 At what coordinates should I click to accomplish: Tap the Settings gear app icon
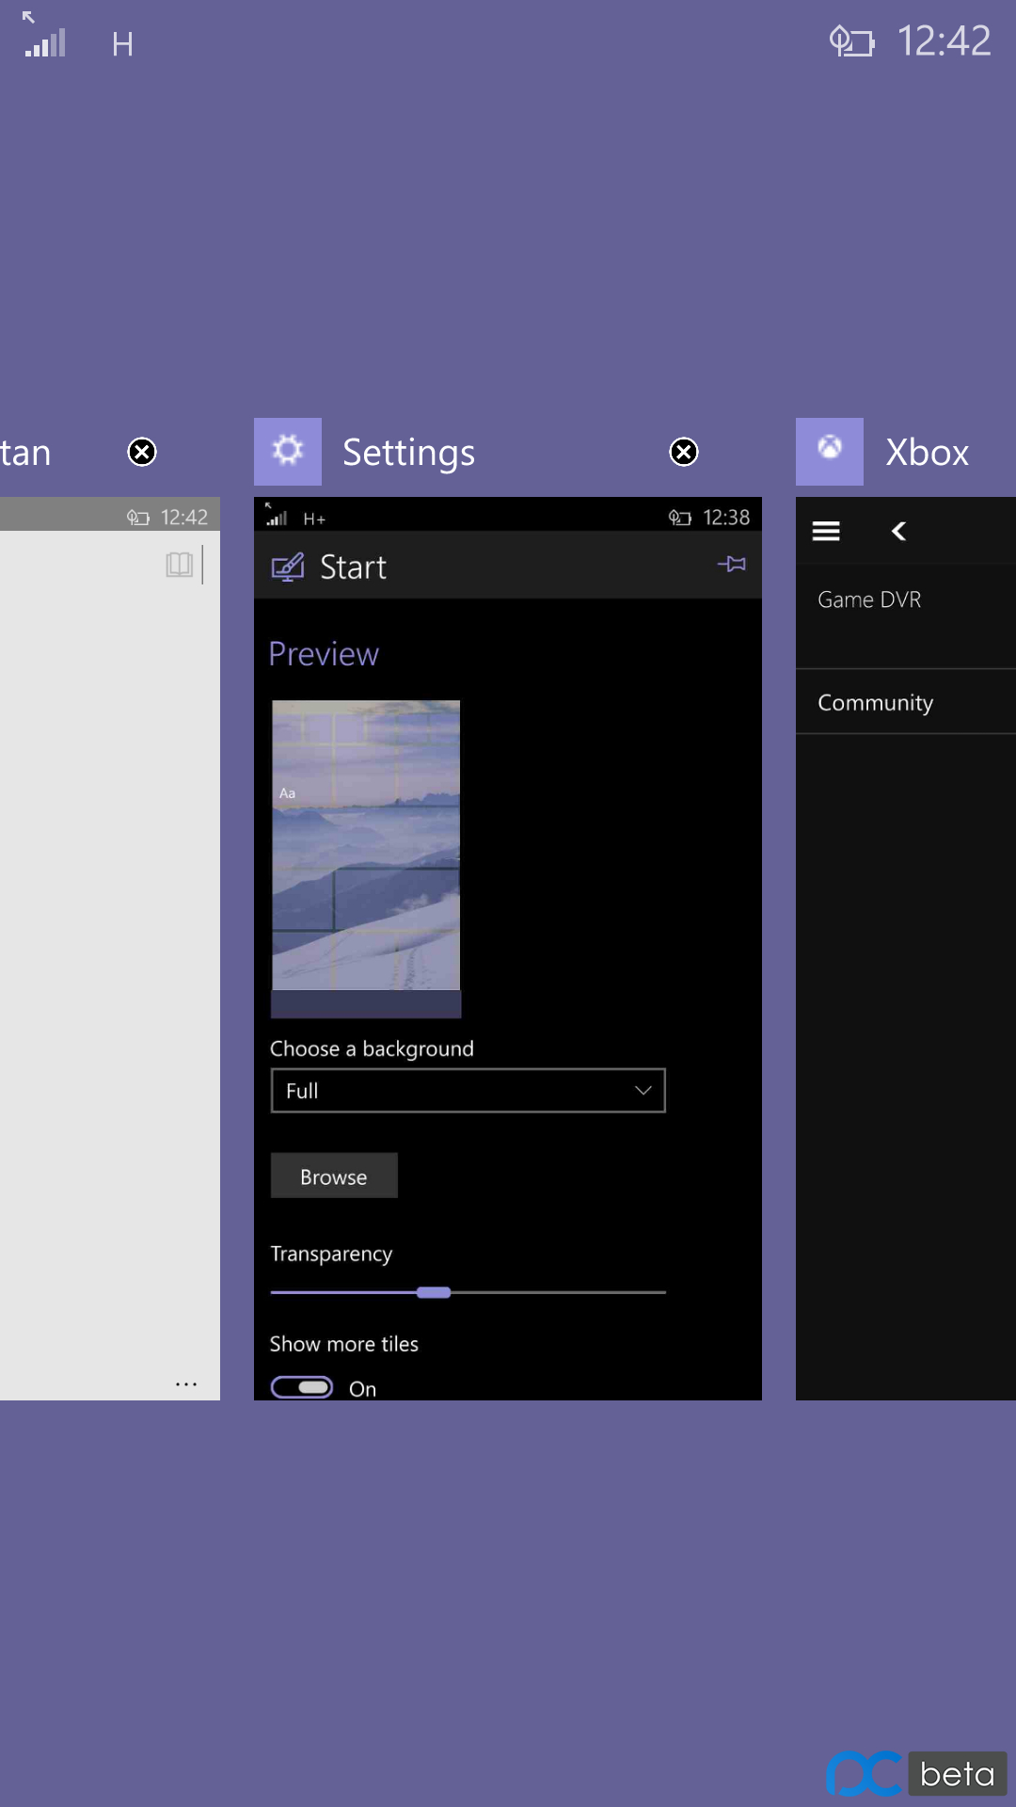288,452
